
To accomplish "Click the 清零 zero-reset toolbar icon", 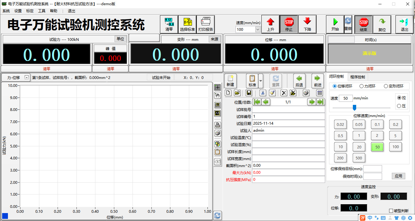I will (x=169, y=24).
